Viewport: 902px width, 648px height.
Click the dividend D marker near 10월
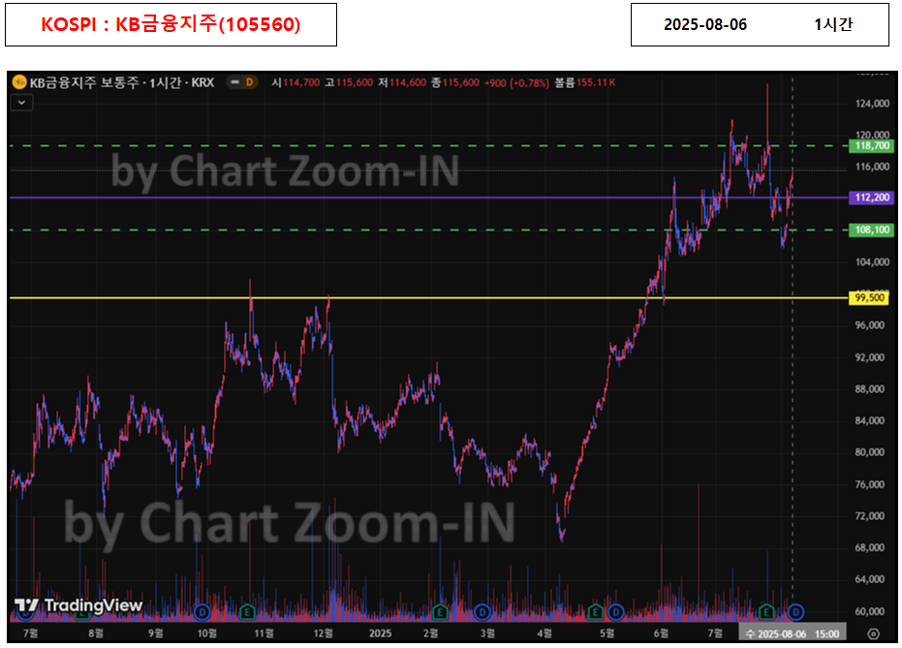coord(202,612)
